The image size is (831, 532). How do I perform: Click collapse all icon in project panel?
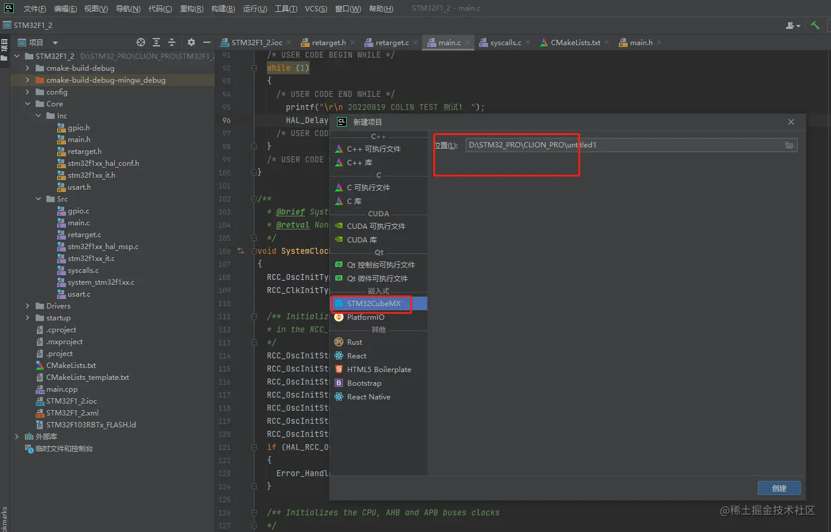172,42
